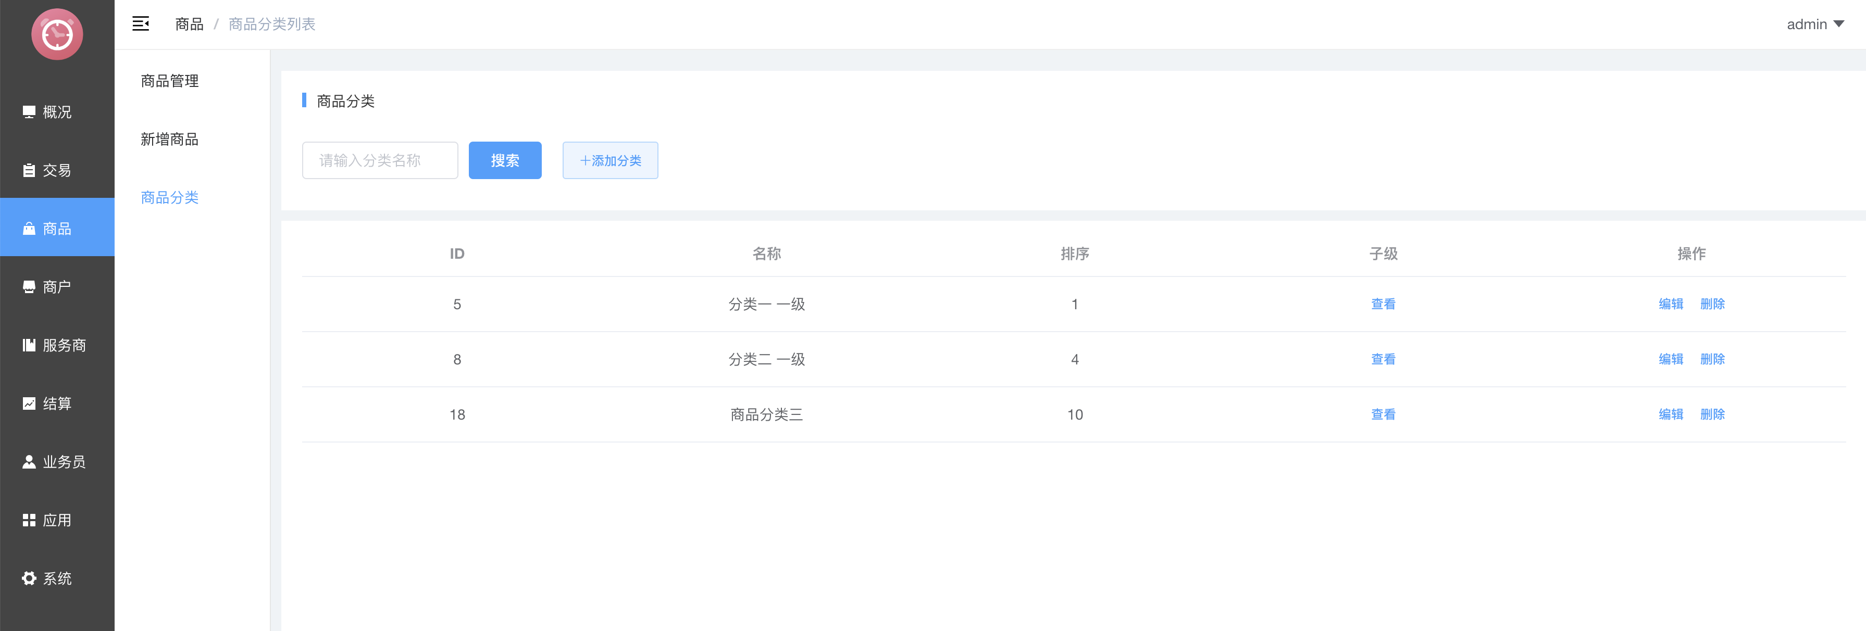Open the 系统 gear icon settings
The image size is (1866, 631).
(x=56, y=578)
